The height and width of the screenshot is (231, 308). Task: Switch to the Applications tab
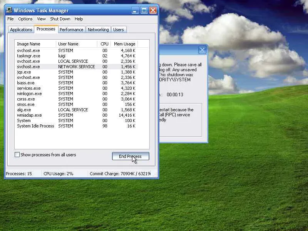[21, 30]
